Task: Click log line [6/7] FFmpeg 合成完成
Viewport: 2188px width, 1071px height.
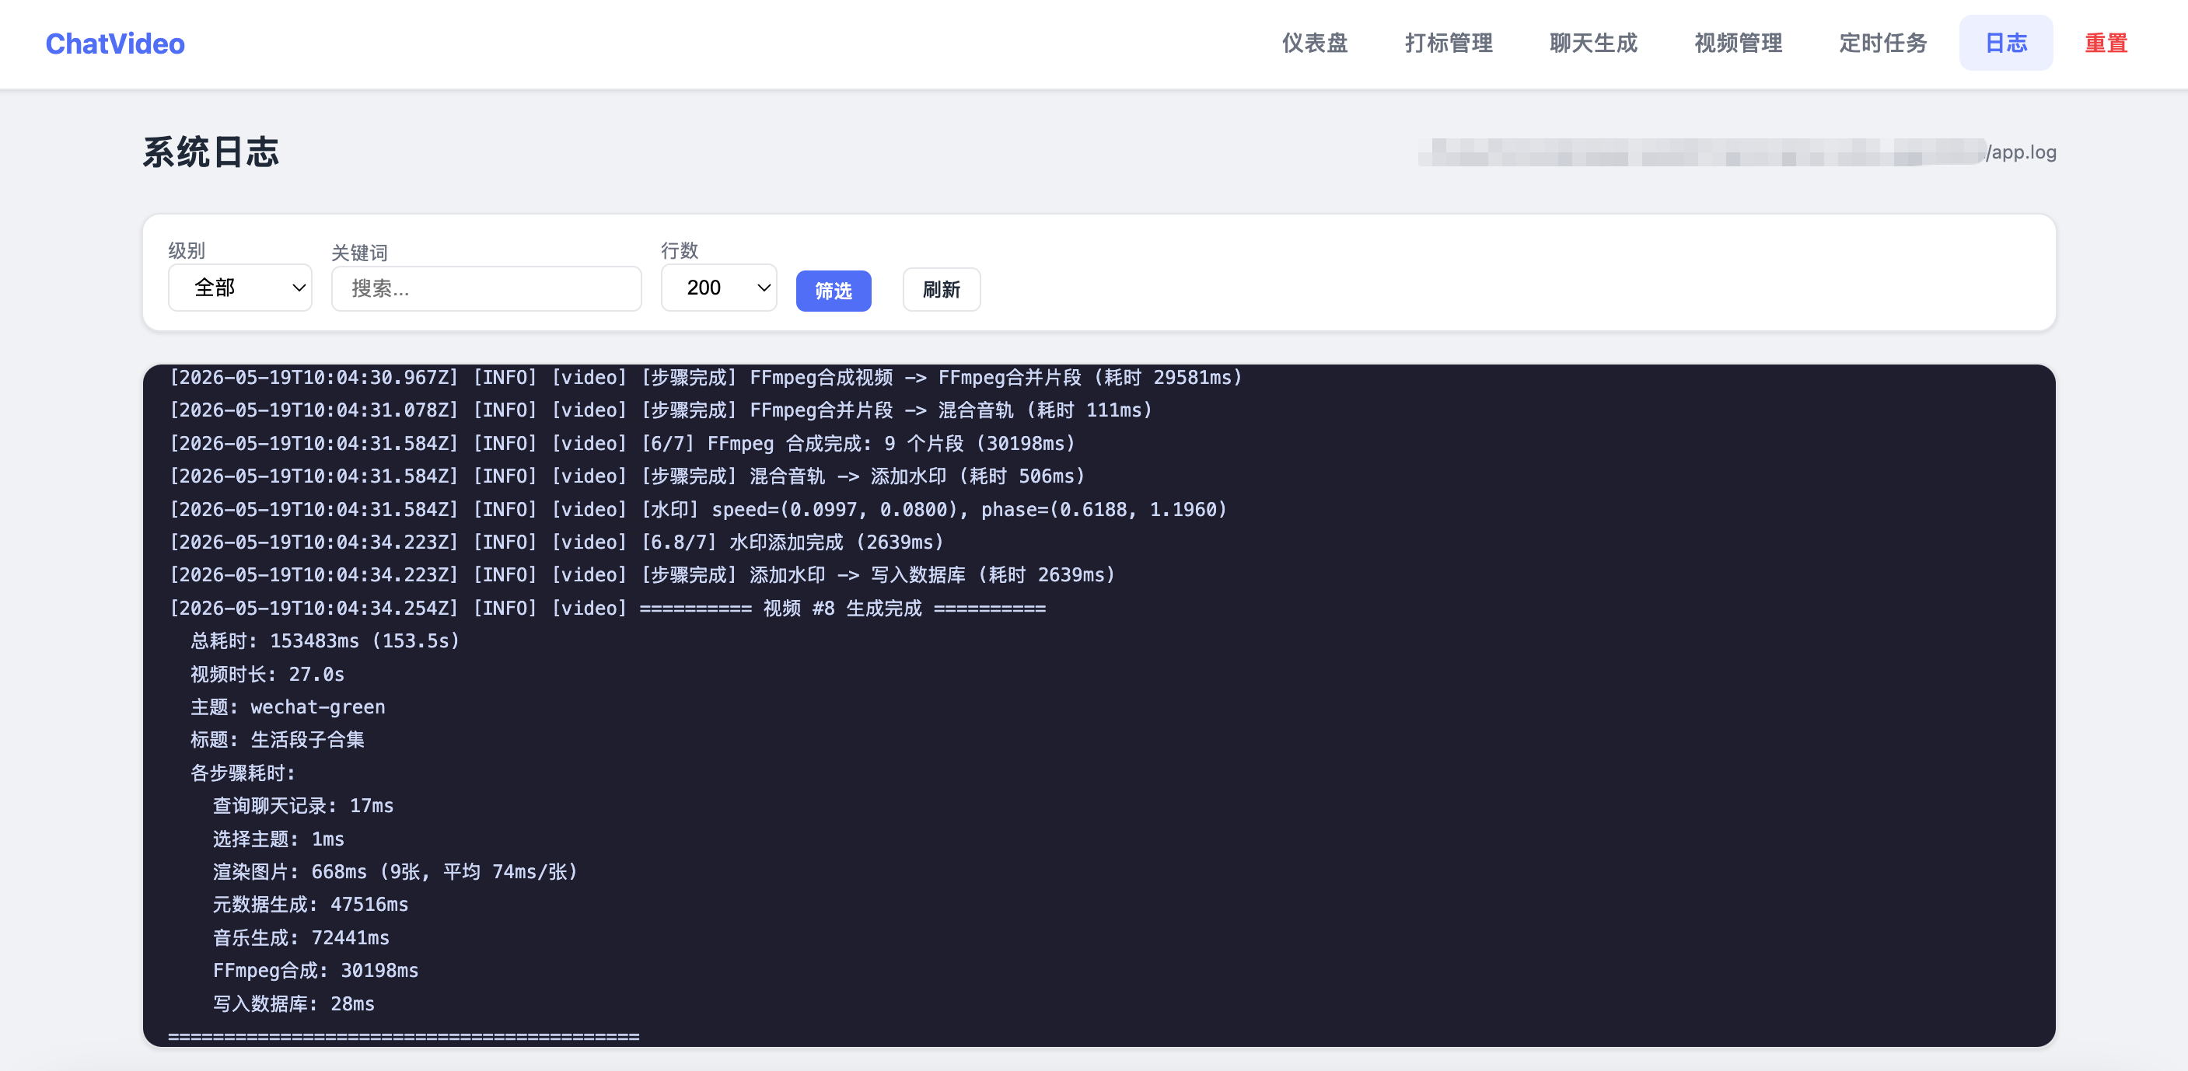Action: click(622, 443)
